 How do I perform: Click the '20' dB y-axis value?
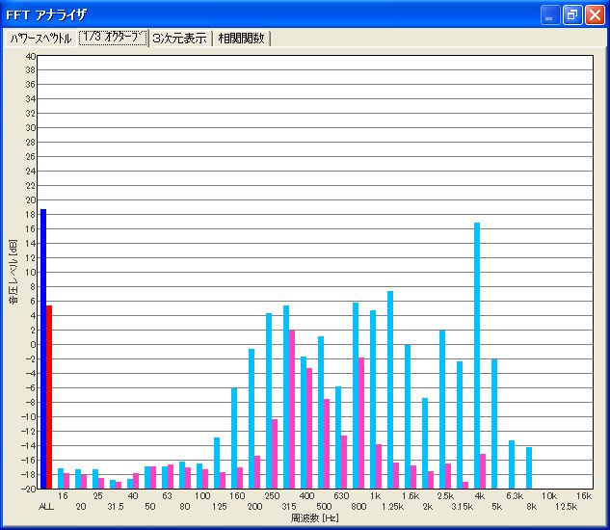pos(30,200)
